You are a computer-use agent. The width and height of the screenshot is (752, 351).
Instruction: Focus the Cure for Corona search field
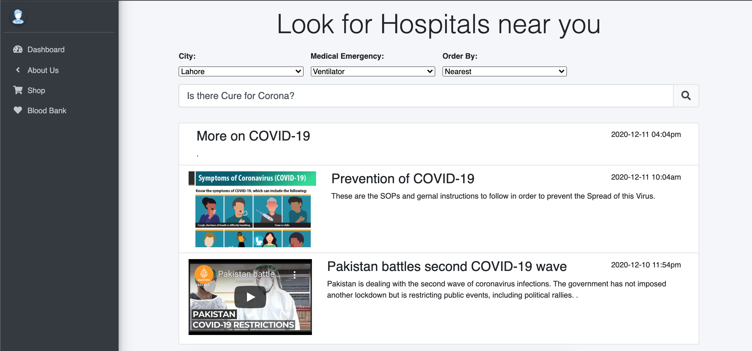426,96
